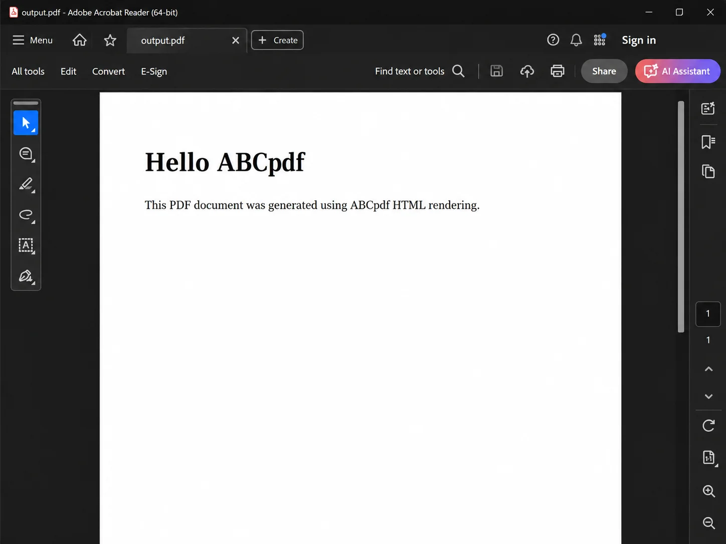Click the star favorite icon
This screenshot has height=544, width=726.
110,40
